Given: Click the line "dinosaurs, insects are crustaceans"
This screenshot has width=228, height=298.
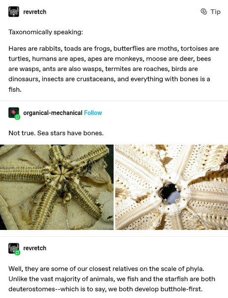Looking at the screenshot, I should [x=109, y=79].
